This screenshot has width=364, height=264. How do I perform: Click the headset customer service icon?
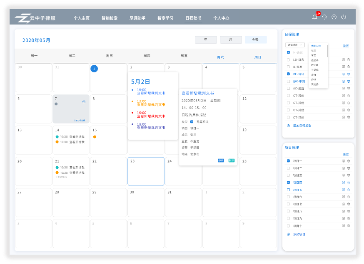point(324,17)
